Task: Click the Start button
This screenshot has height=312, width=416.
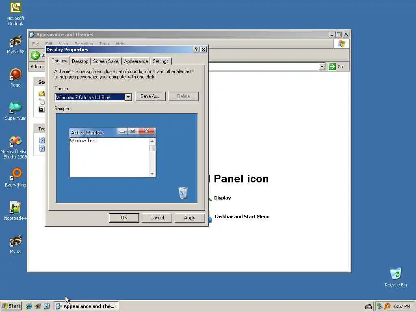Action: click(11, 306)
